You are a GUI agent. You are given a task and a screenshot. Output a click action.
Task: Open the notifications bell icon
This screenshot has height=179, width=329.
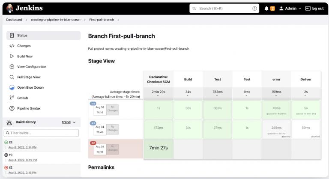[266, 8]
